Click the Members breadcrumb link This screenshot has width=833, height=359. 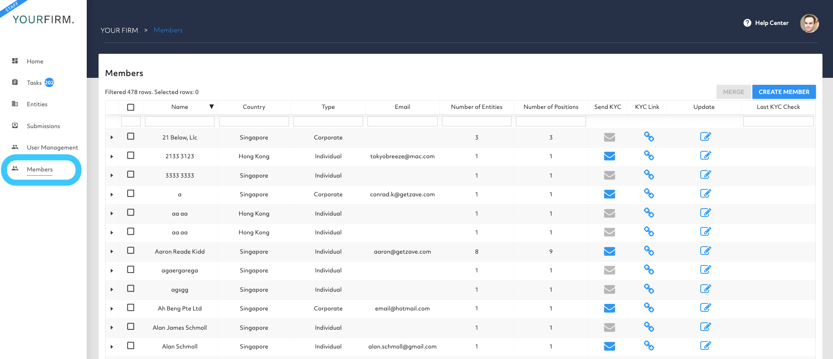click(x=168, y=30)
